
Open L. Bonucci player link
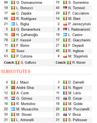tap(25, 8)
